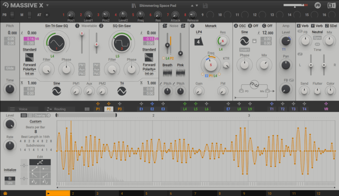Open the Neutral reverb mode dropdown

(x=317, y=32)
